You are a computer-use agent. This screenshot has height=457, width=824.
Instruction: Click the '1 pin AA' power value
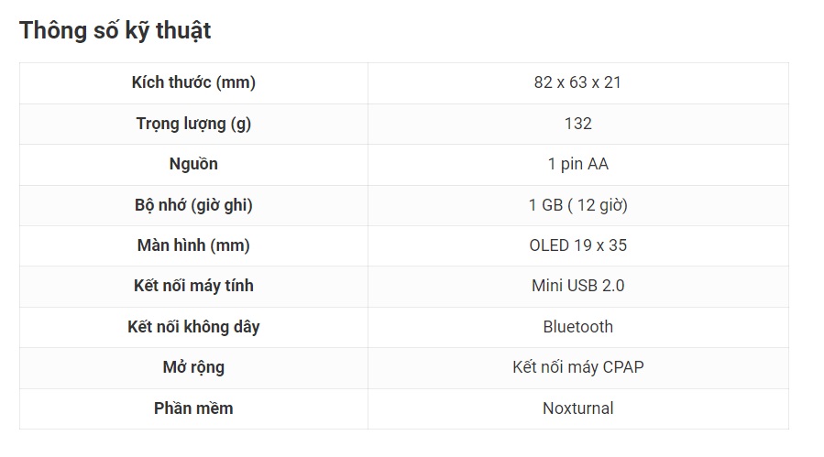click(577, 164)
